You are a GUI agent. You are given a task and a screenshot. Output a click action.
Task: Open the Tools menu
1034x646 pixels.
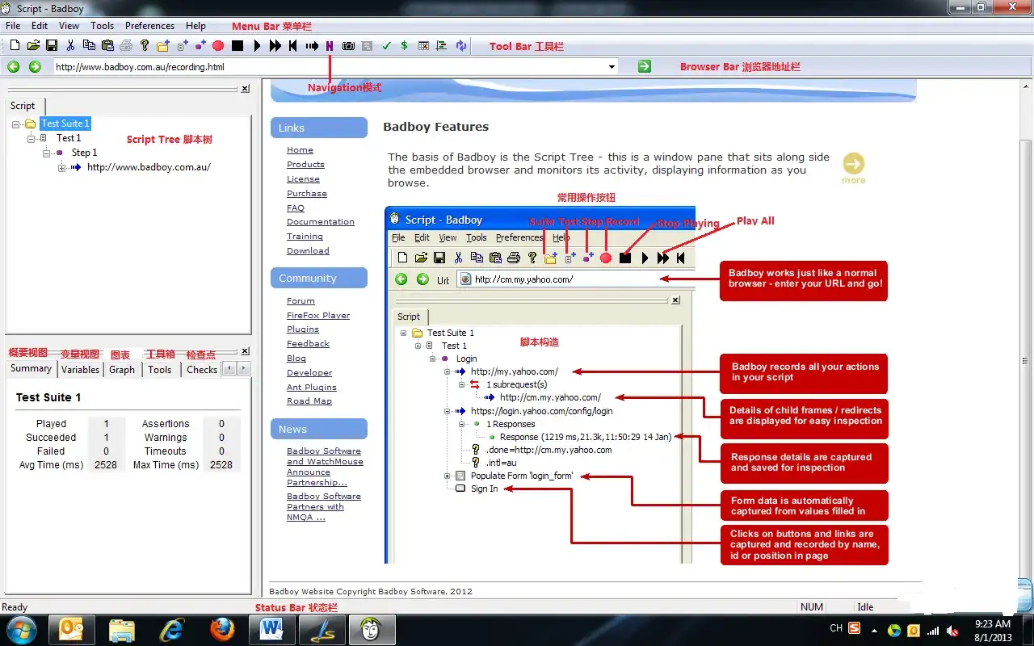point(102,26)
